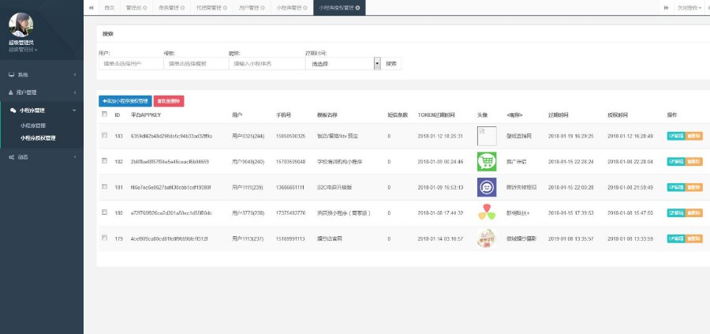Image resolution: width=710 pixels, height=334 pixels.
Task: Click the purple avatar in row 181
Action: coord(487,187)
